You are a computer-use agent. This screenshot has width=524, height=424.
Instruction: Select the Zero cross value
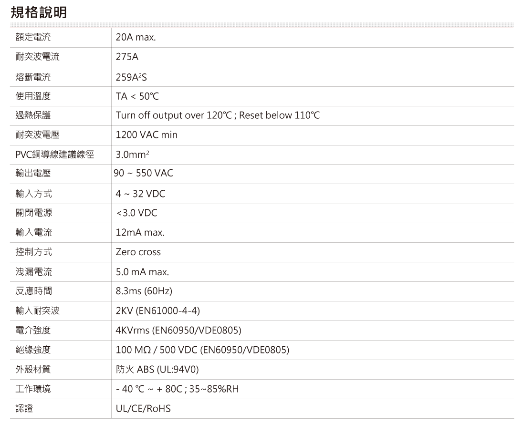[138, 252]
